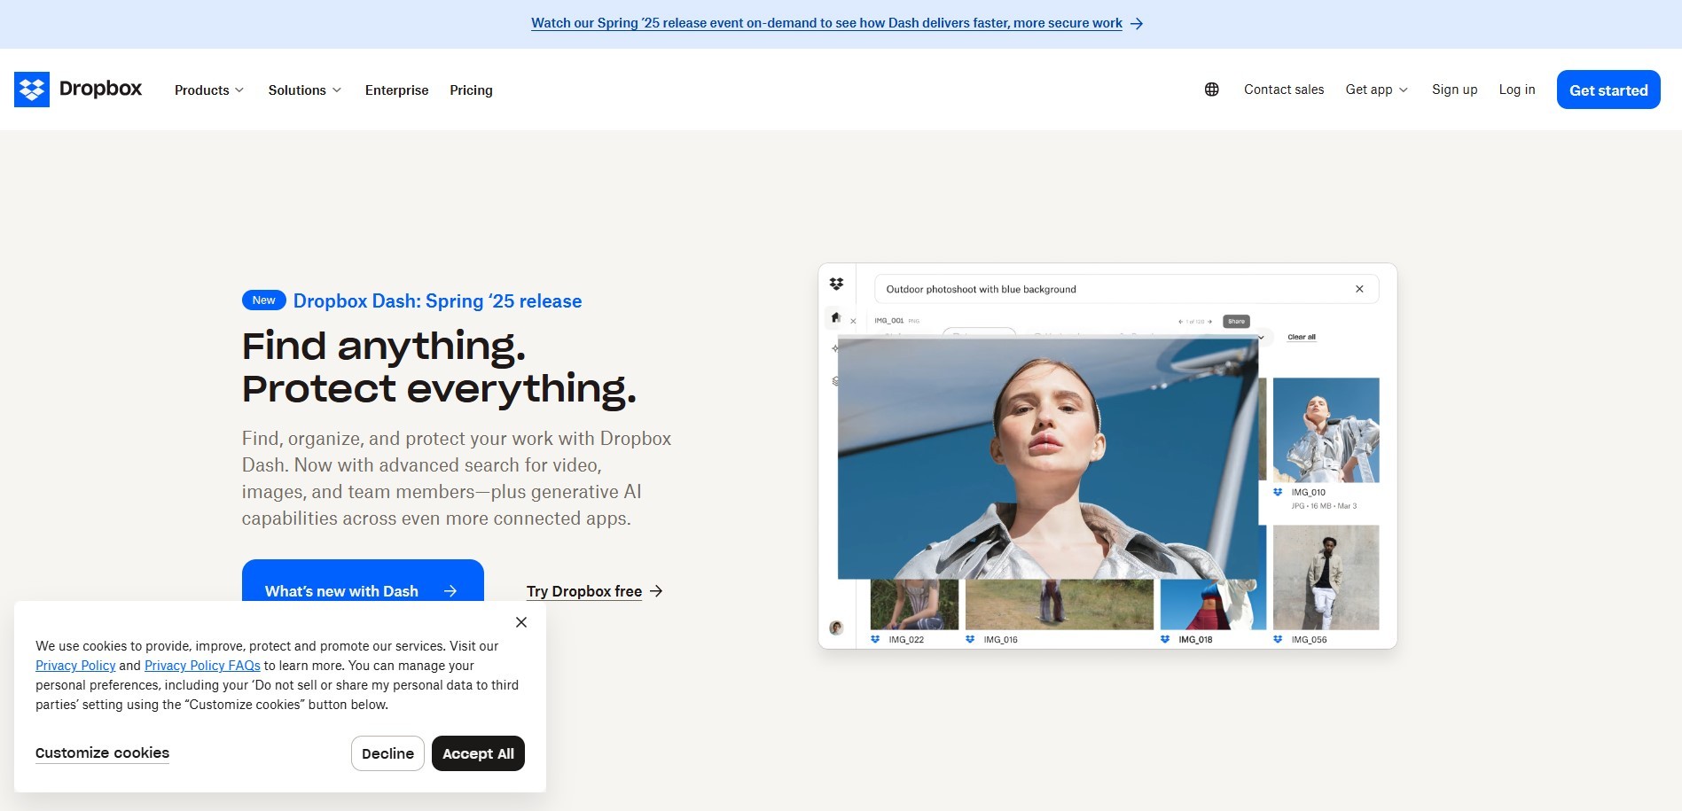This screenshot has width=1682, height=811.
Task: Close the cookie notice with the X
Action: pyautogui.click(x=521, y=622)
